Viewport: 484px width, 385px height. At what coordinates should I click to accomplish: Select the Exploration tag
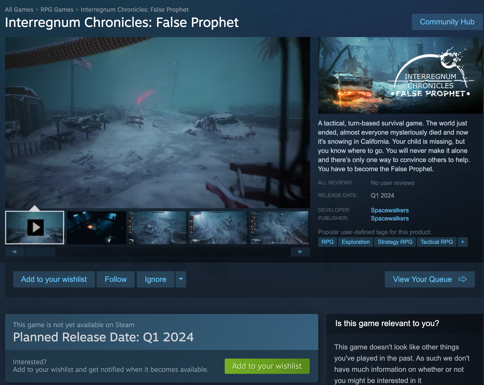pyautogui.click(x=356, y=242)
